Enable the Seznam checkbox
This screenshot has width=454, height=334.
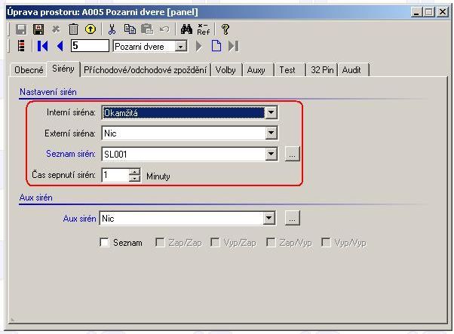[105, 243]
